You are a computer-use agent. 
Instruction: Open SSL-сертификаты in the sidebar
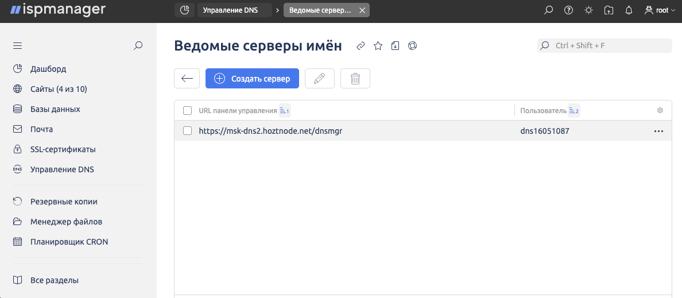63,149
